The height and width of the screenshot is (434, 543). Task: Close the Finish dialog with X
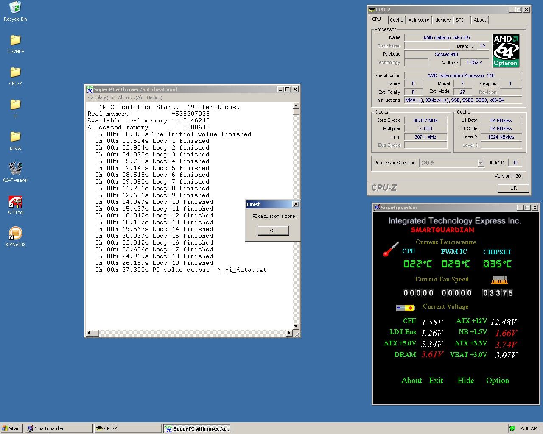point(296,204)
